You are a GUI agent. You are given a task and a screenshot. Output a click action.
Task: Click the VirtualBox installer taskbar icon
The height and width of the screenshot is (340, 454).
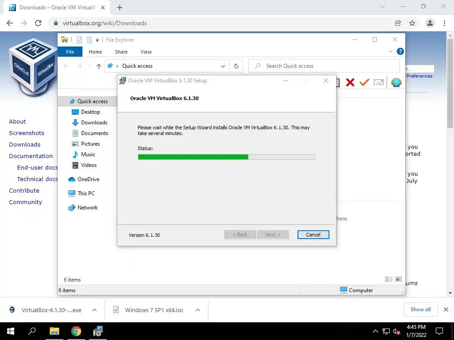tap(98, 331)
